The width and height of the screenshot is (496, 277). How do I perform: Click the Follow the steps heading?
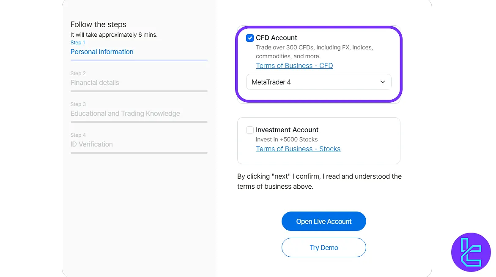(99, 24)
